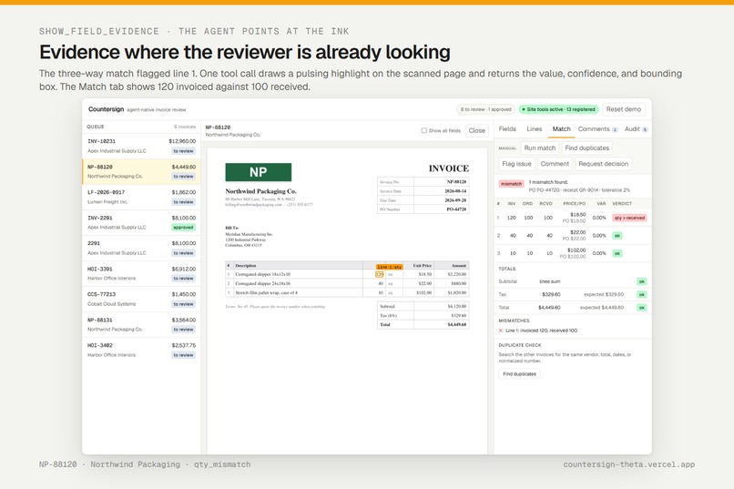Click the Countersign app title

pos(107,109)
